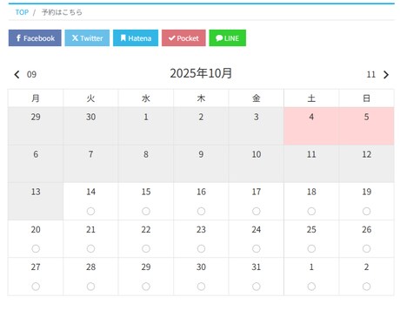Viewport: 400px width, 331px height.
Task: Go to next month with right chevron
Action: pos(386,75)
